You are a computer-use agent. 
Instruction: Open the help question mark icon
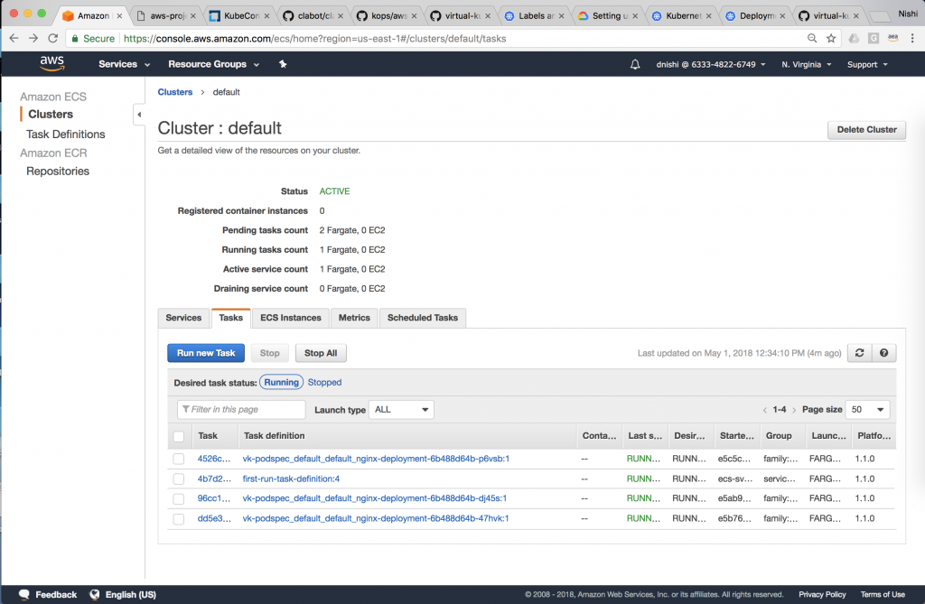(883, 353)
